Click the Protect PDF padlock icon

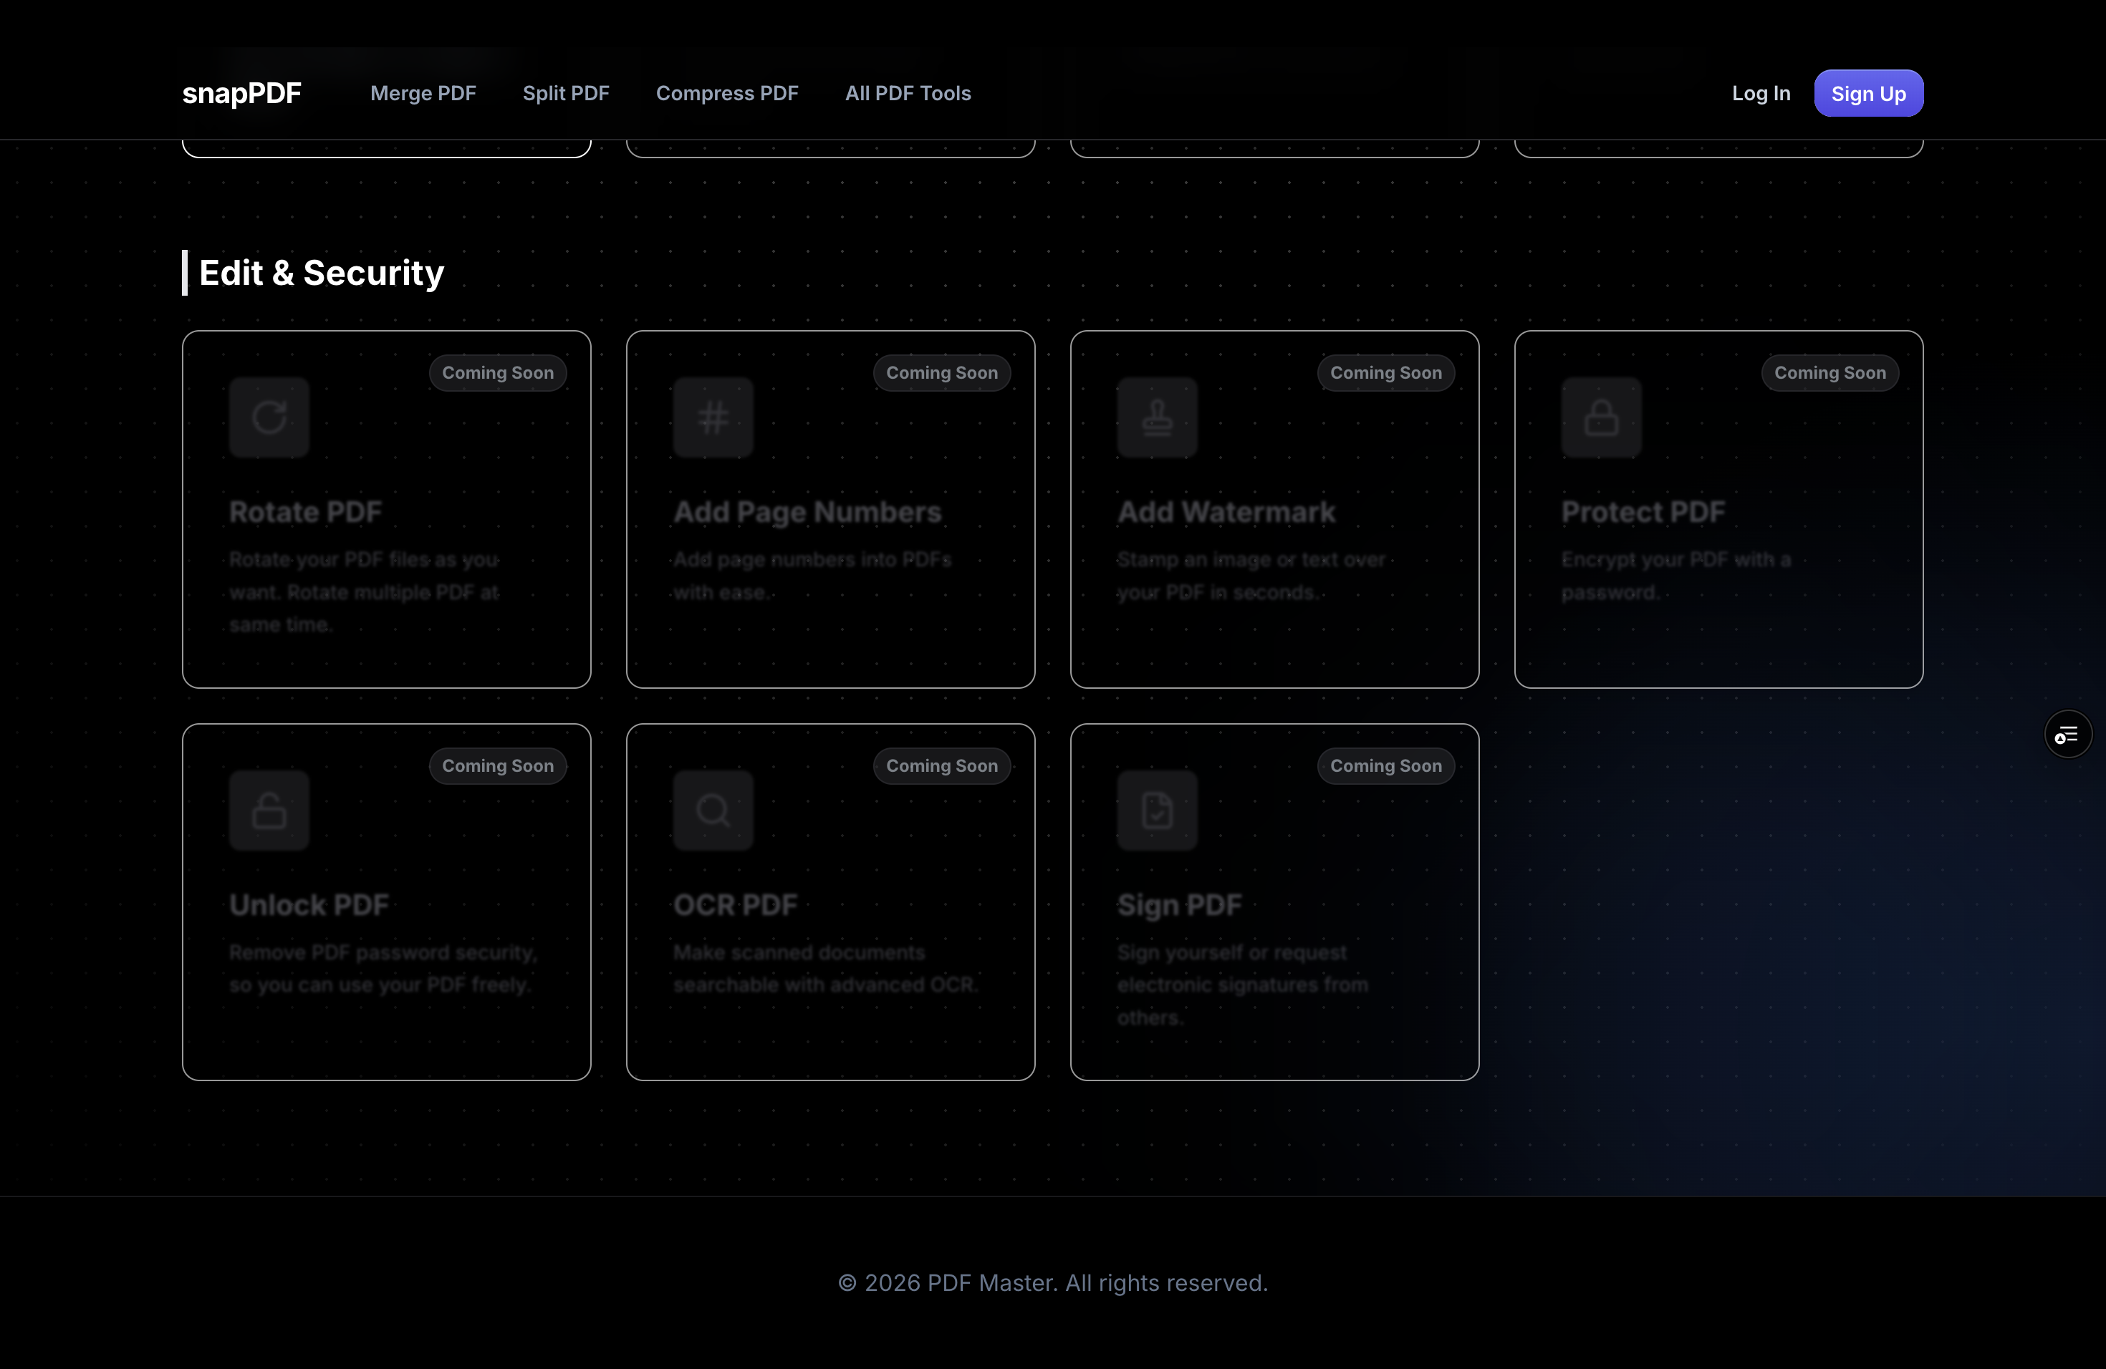point(1602,417)
